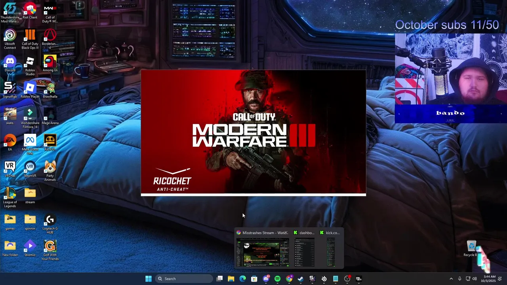
Task: Open the stream folder on desktop
Action: click(30, 196)
